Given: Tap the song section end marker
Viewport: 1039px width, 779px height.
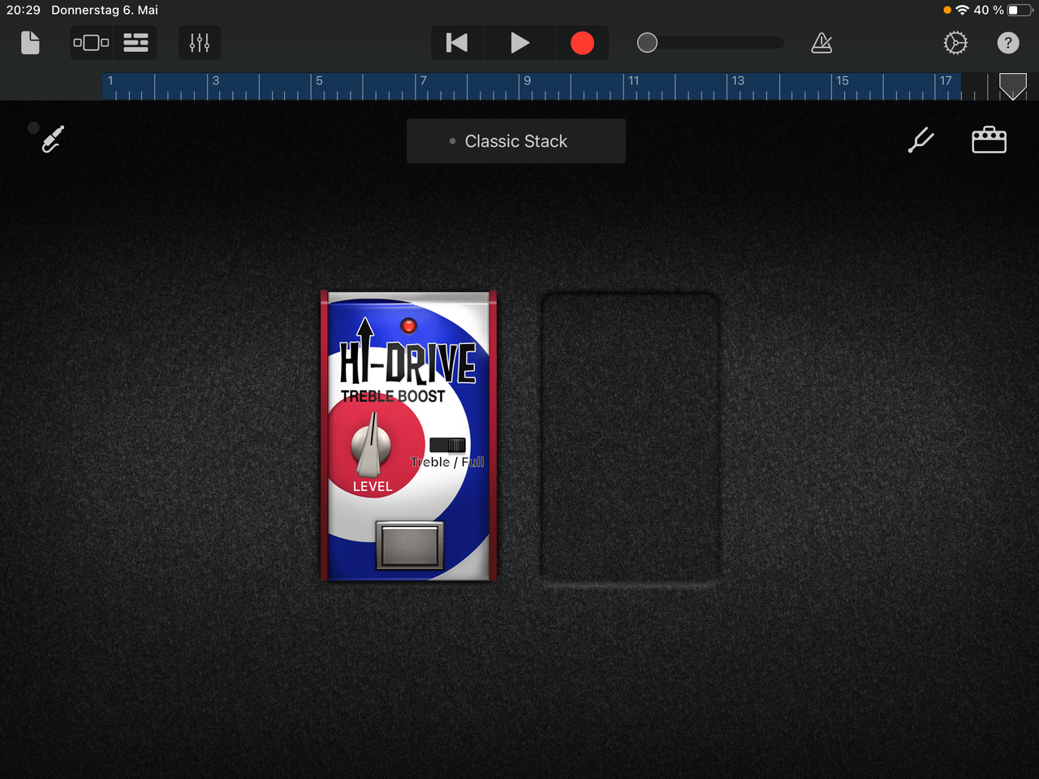Looking at the screenshot, I should 1012,86.
